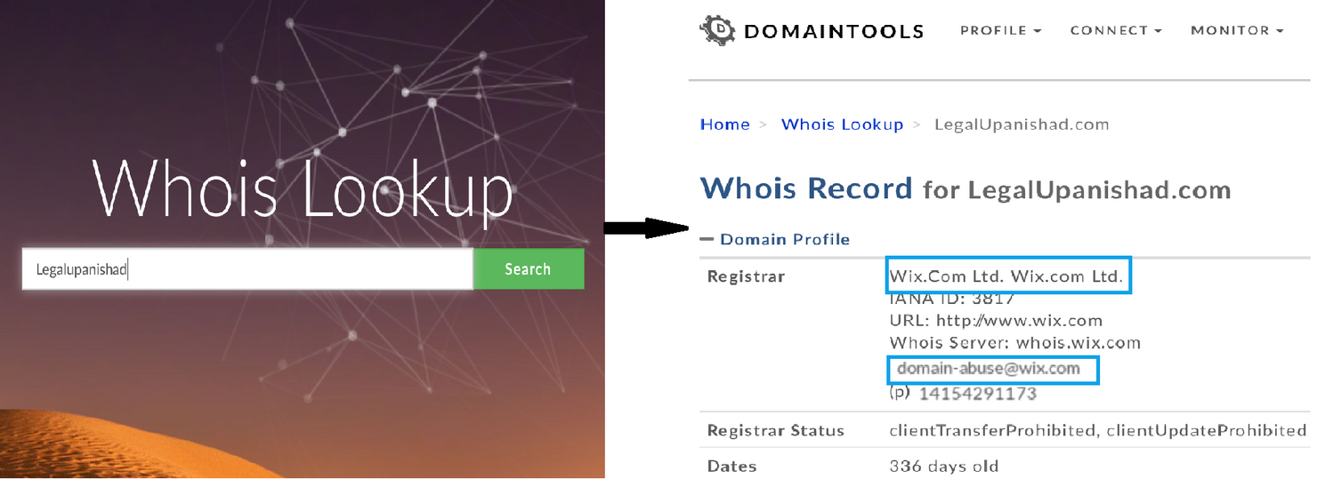Click the DOMAINTOOLS brand name
The width and height of the screenshot is (1317, 479).
click(833, 32)
